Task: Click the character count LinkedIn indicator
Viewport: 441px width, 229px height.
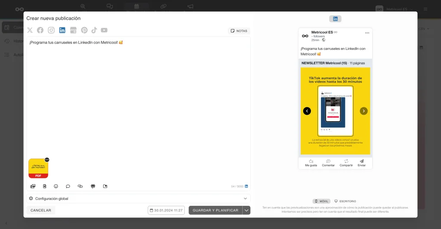Action: coord(246,186)
